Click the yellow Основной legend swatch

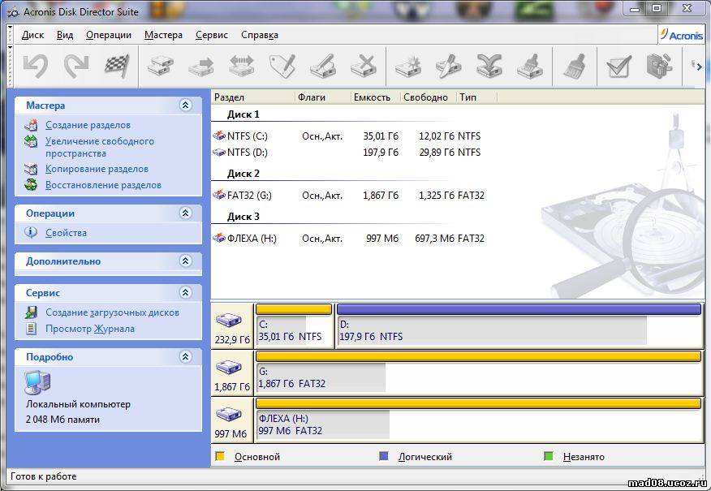220,456
